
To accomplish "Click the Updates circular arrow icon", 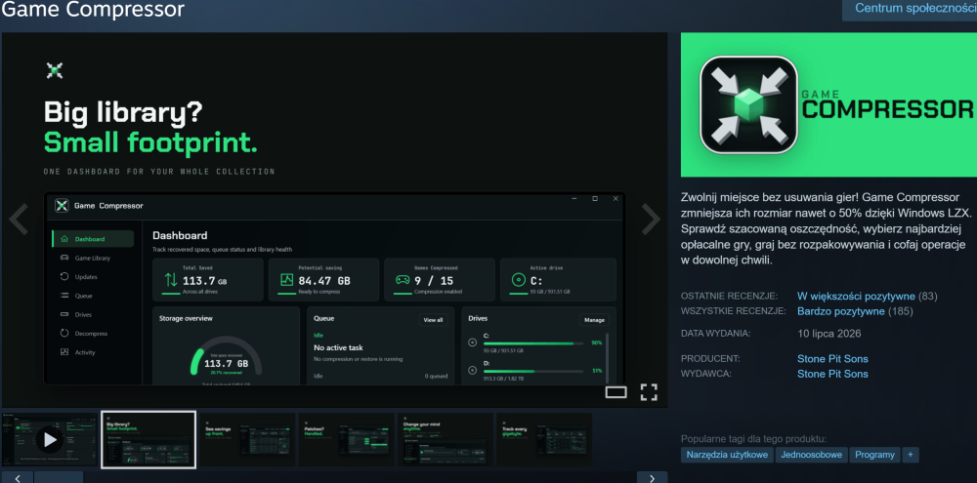I will pyautogui.click(x=64, y=277).
